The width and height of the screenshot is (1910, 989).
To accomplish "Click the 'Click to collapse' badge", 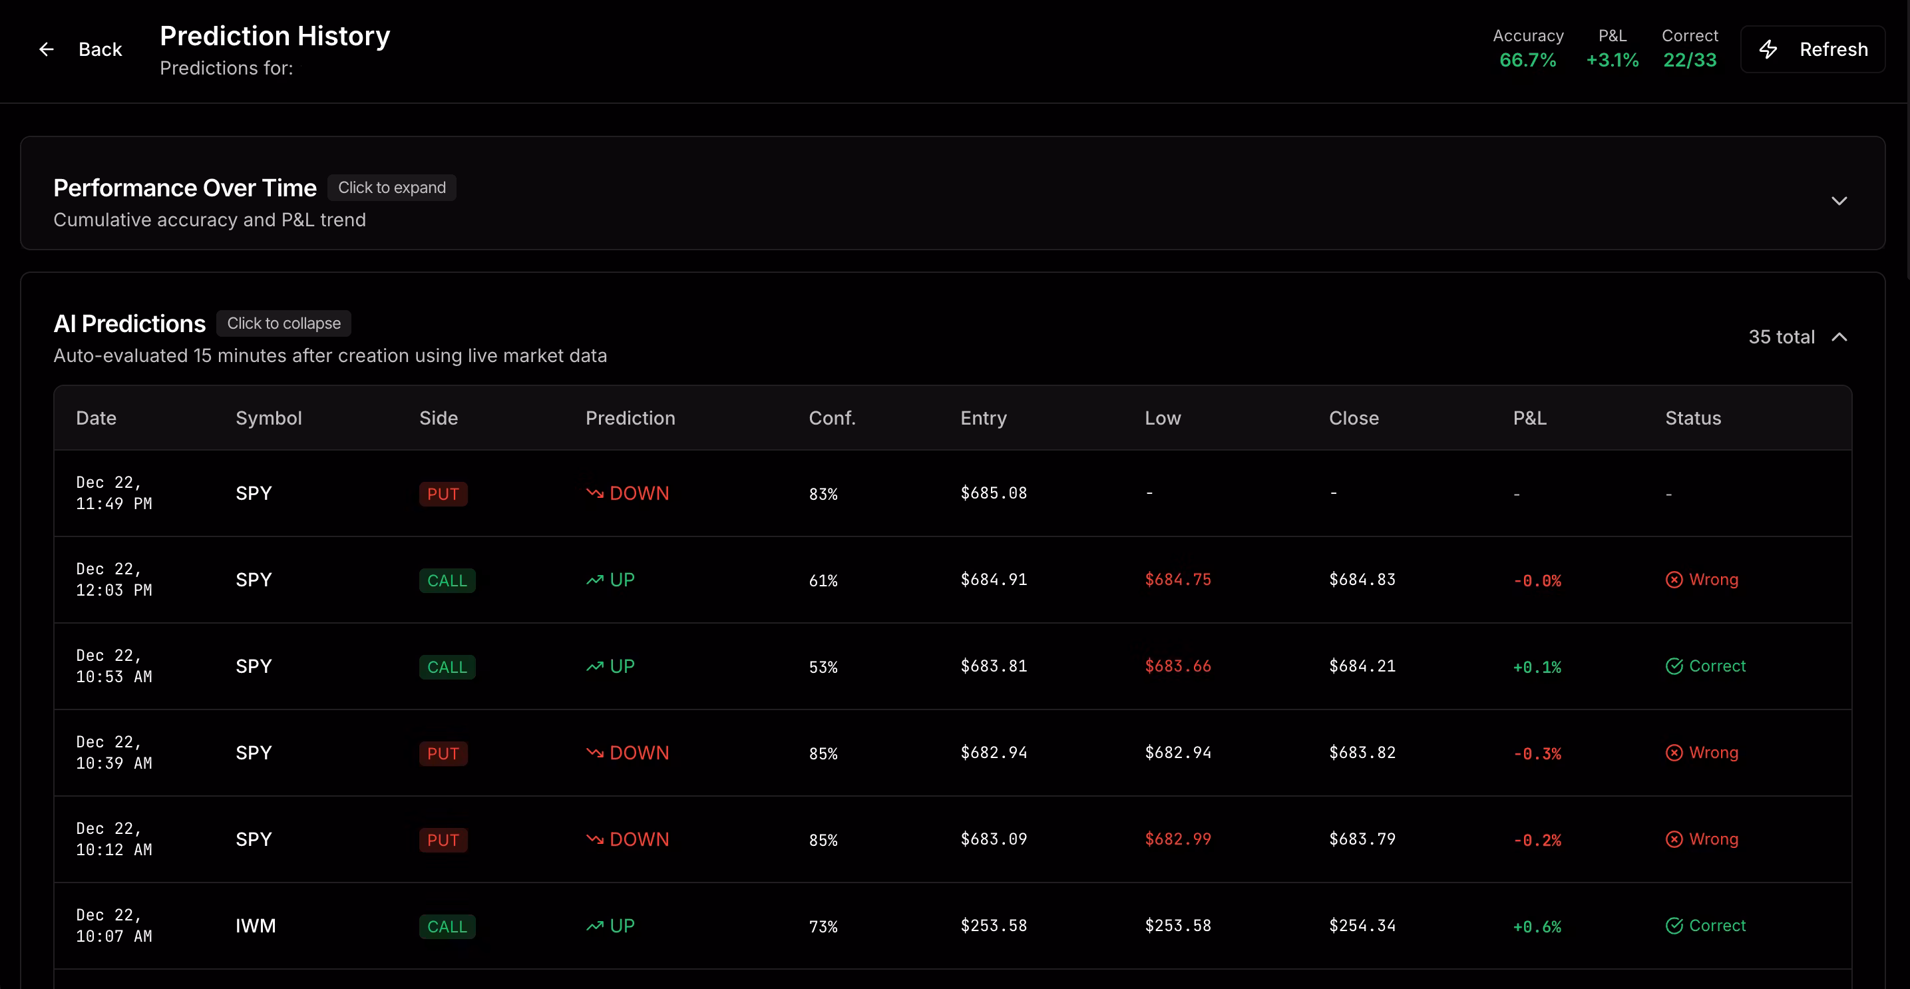I will [284, 323].
